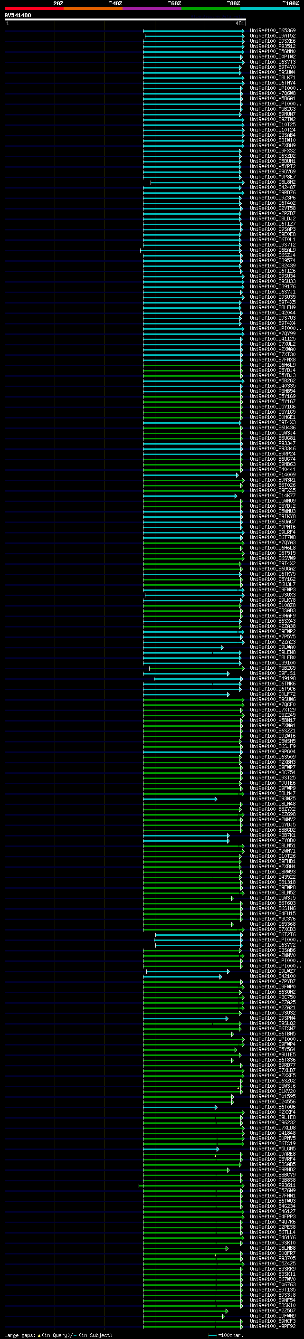Select the UniRef100_B3SKK9 label
The image size is (304, 1339).
click(273, 1269)
